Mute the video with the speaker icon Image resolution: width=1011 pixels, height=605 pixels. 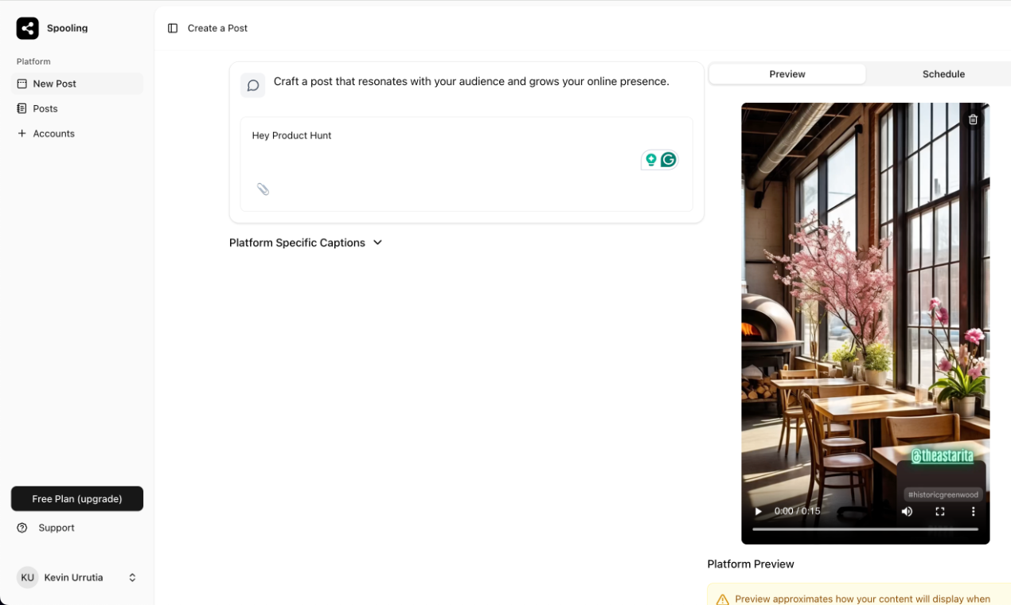pyautogui.click(x=907, y=511)
